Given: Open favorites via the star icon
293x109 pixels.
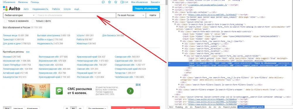Looking at the screenshot, I should click(x=110, y=2).
